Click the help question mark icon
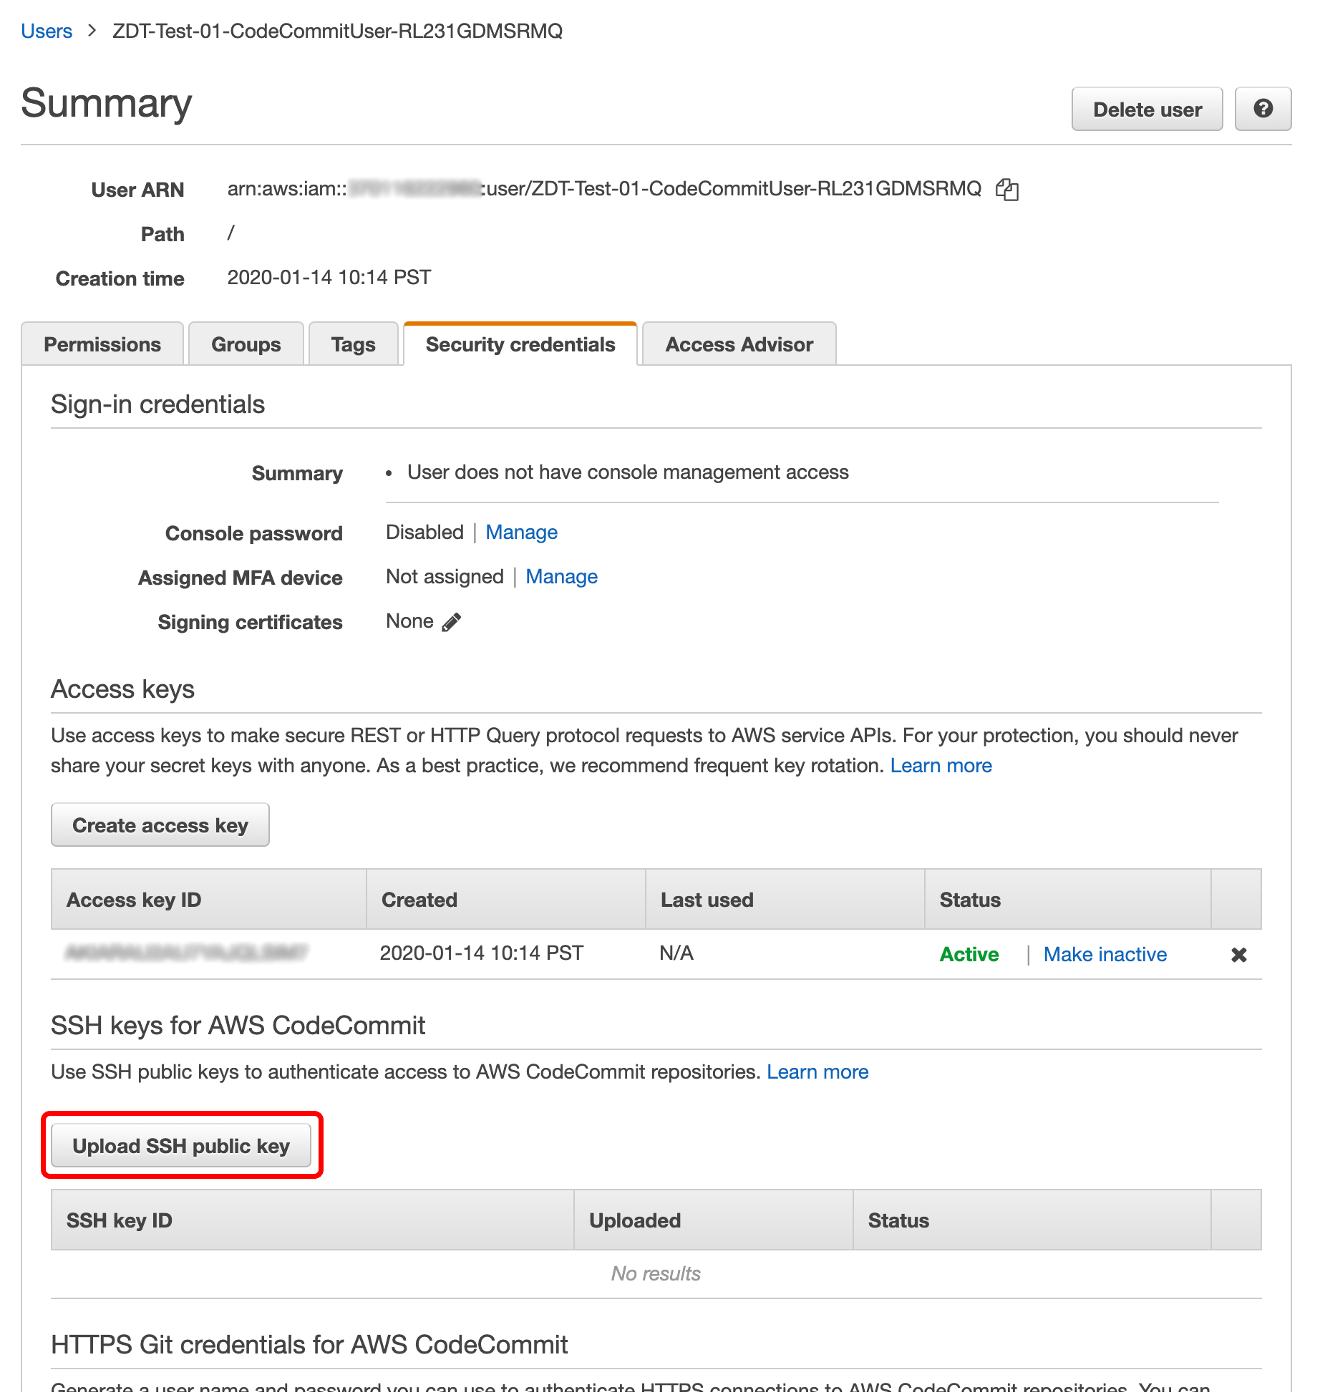1320x1395 pixels. pyautogui.click(x=1263, y=109)
